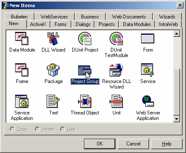Image resolution: width=186 pixels, height=153 pixels.
Task: Pick the Service Application icon
Action: click(22, 101)
